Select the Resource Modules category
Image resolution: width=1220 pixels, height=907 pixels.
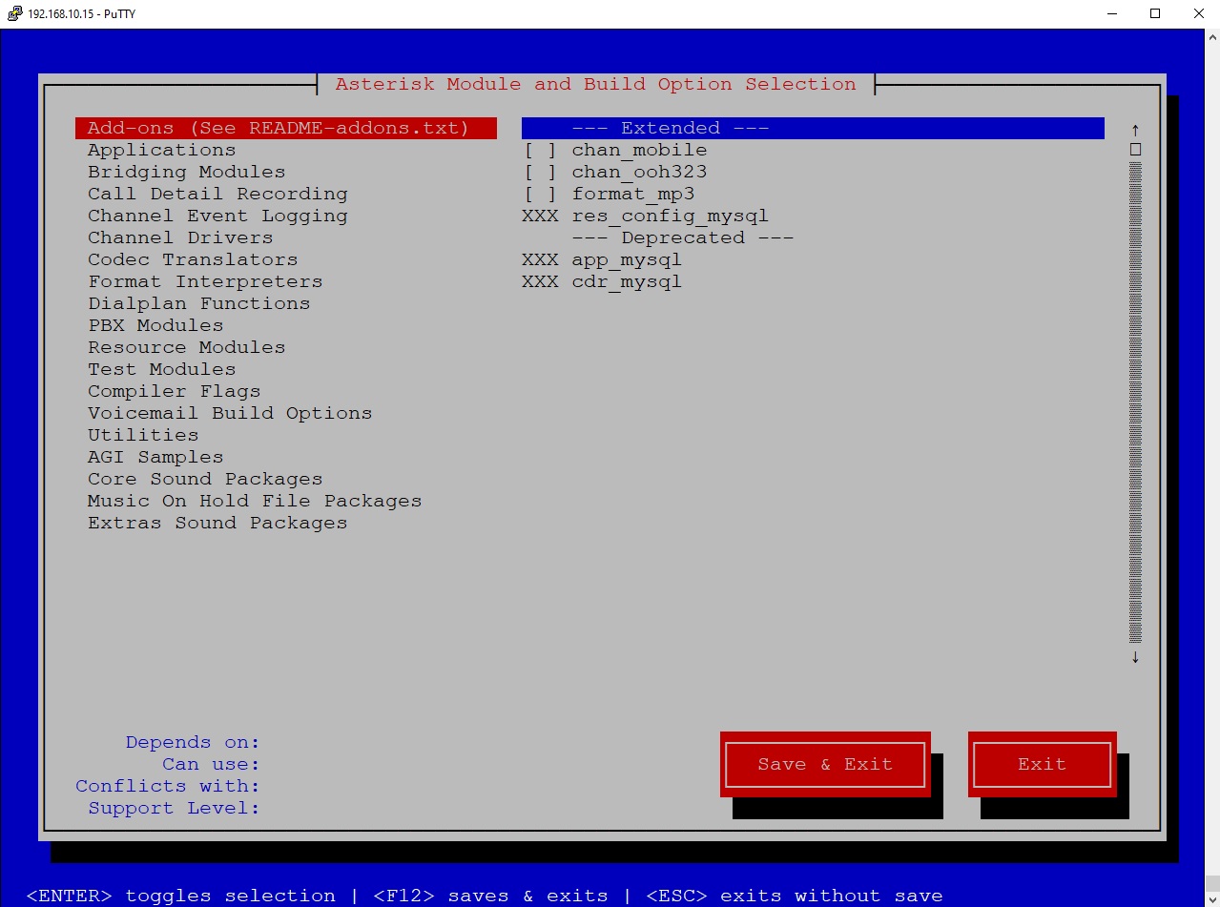click(x=187, y=347)
